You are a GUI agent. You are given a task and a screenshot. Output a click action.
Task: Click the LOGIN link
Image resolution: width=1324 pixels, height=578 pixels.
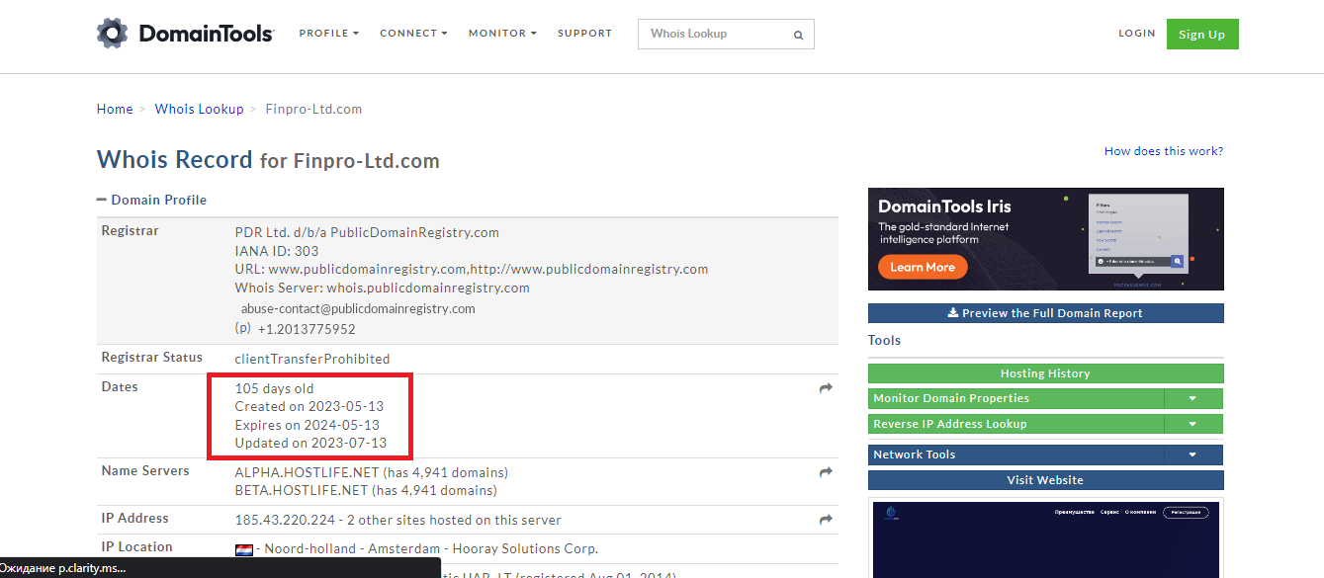tap(1137, 34)
